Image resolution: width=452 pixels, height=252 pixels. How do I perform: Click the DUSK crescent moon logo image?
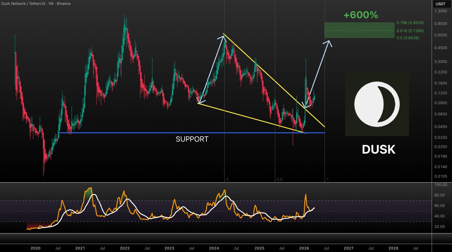pyautogui.click(x=377, y=104)
